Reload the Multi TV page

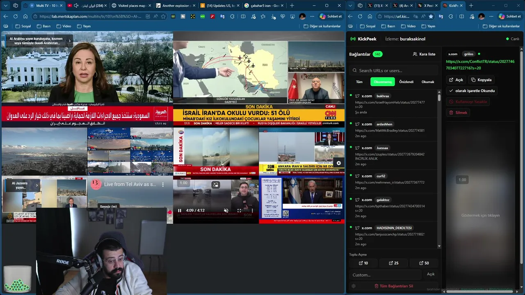tap(16, 16)
